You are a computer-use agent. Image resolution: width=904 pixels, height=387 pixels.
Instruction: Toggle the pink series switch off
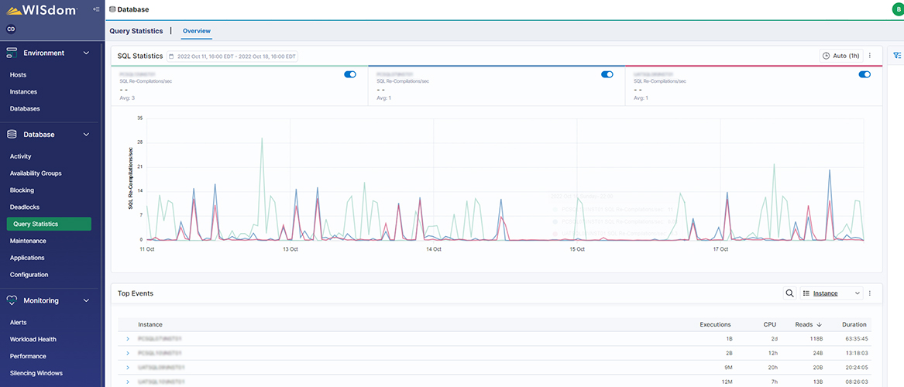864,74
